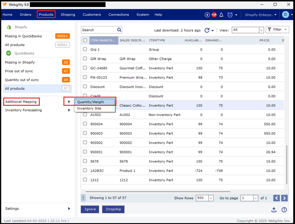Open the help question mark icon
The width and height of the screenshot is (295, 224).
tap(284, 210)
